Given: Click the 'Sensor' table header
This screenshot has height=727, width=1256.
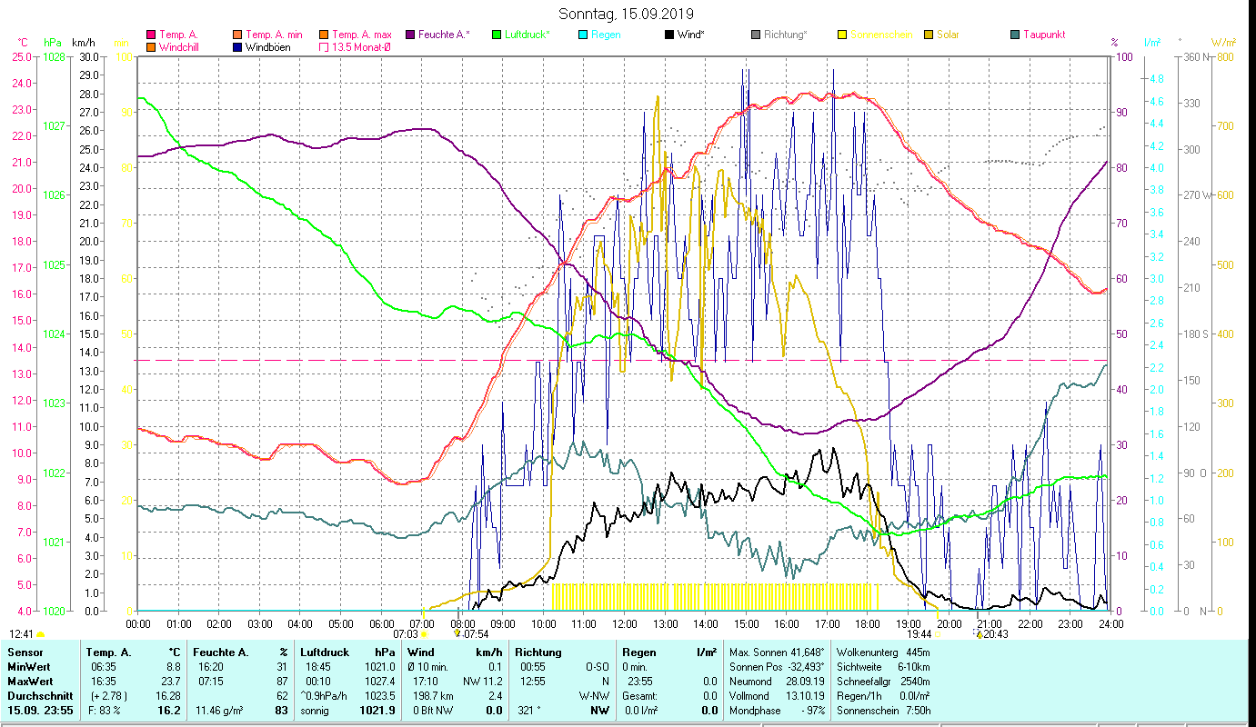Looking at the screenshot, I should pyautogui.click(x=25, y=652).
